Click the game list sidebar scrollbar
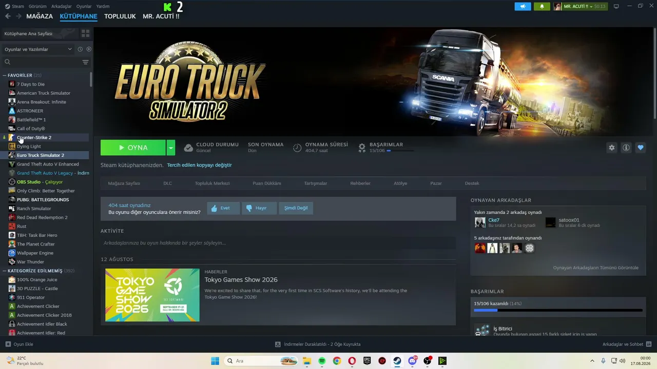Image resolution: width=657 pixels, height=369 pixels. [x=91, y=80]
